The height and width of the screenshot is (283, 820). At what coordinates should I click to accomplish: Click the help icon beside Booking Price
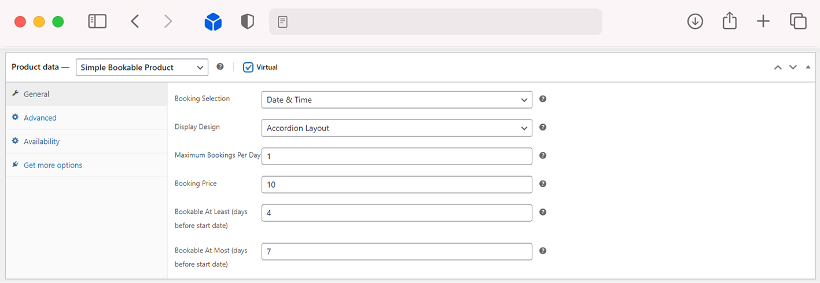(x=543, y=184)
